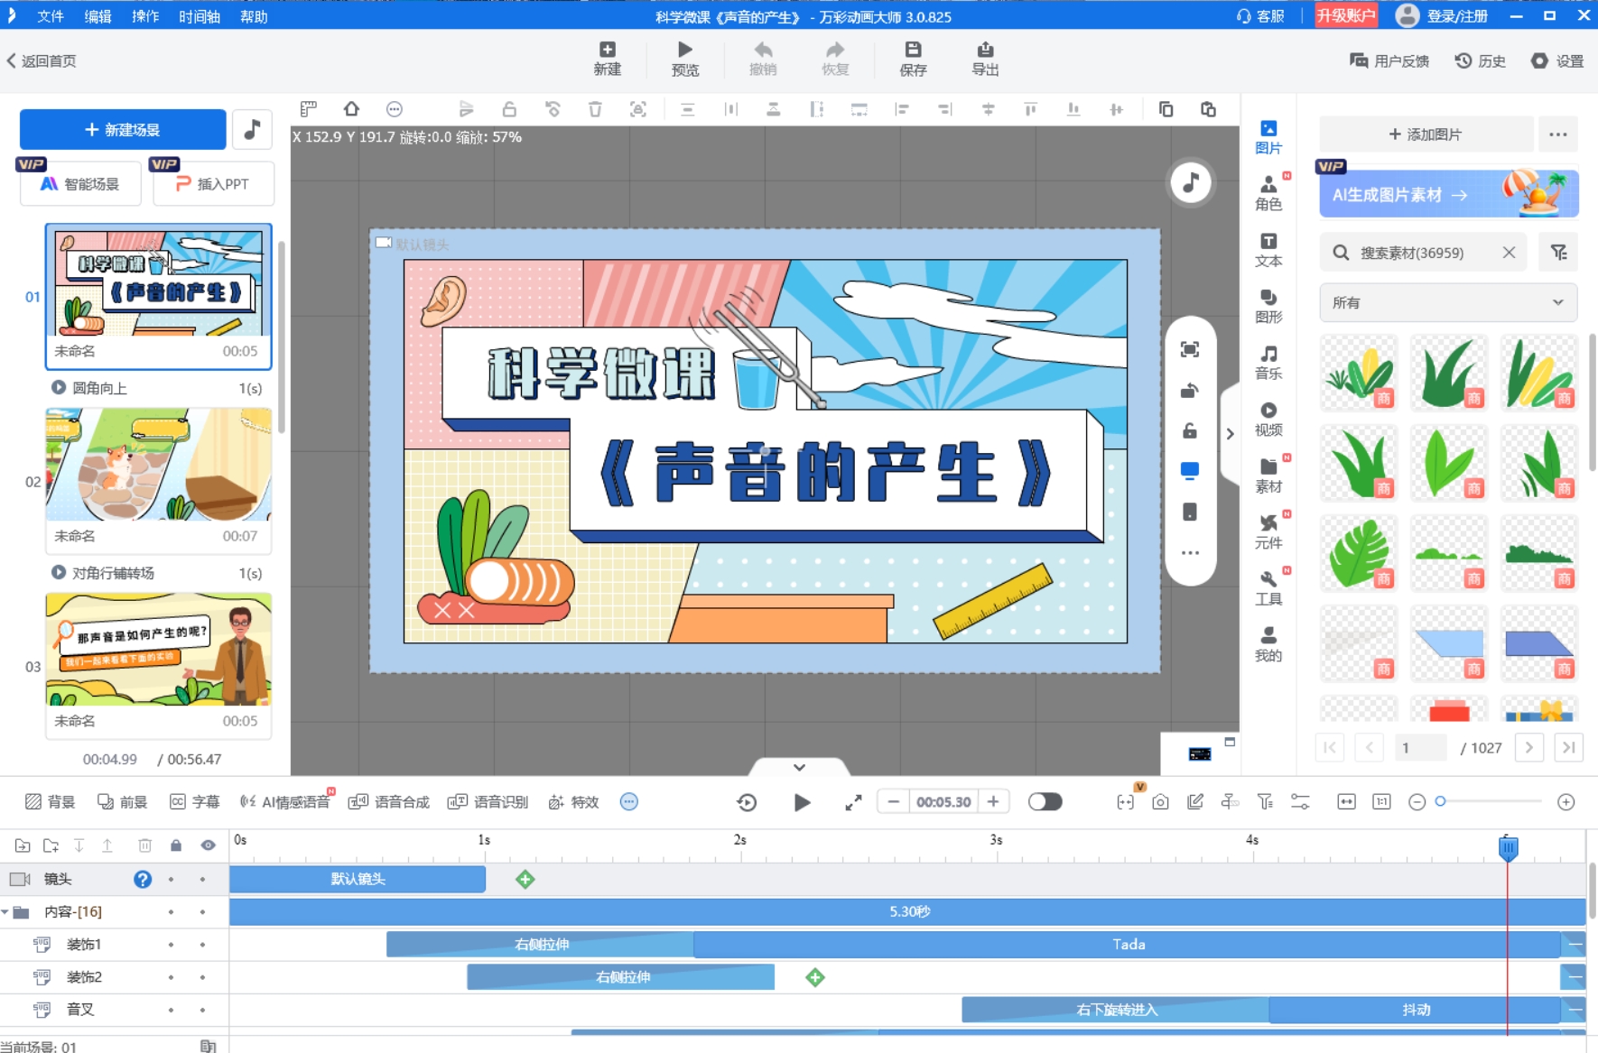The width and height of the screenshot is (1598, 1053).
Task: Click the round music note button on canvas
Action: pyautogui.click(x=1190, y=183)
